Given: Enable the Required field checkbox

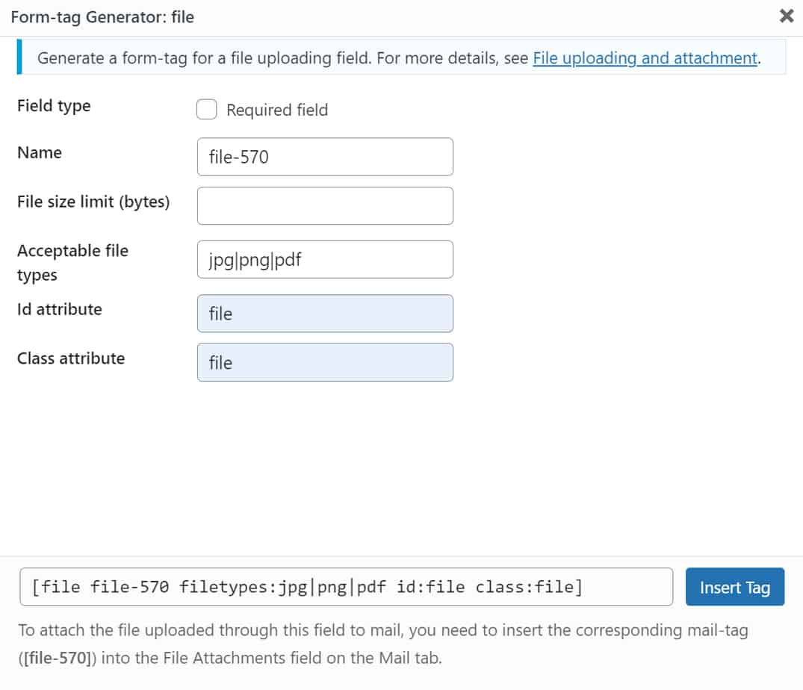Looking at the screenshot, I should point(206,109).
